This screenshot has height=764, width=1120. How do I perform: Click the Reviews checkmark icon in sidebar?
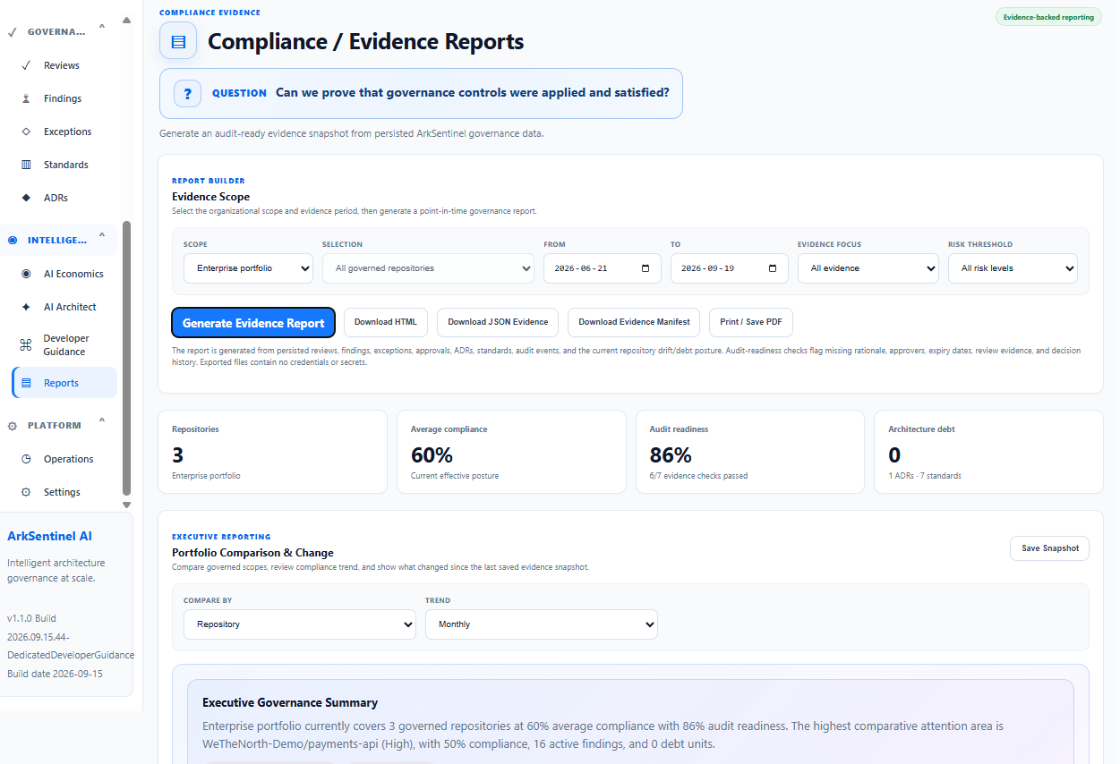[26, 65]
